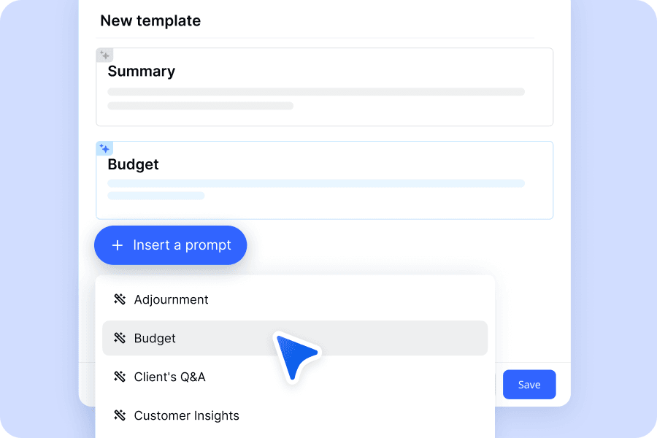The height and width of the screenshot is (438, 657).
Task: Click the wand icon beside Adjournment
Action: click(120, 299)
